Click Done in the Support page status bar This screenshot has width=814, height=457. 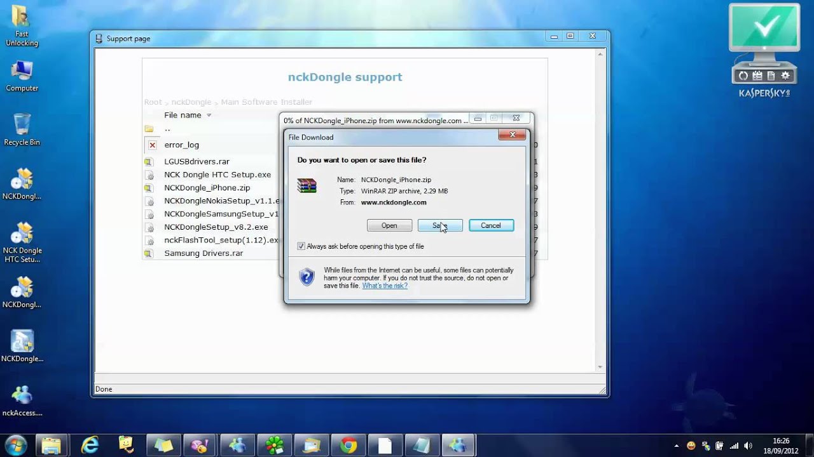point(104,389)
